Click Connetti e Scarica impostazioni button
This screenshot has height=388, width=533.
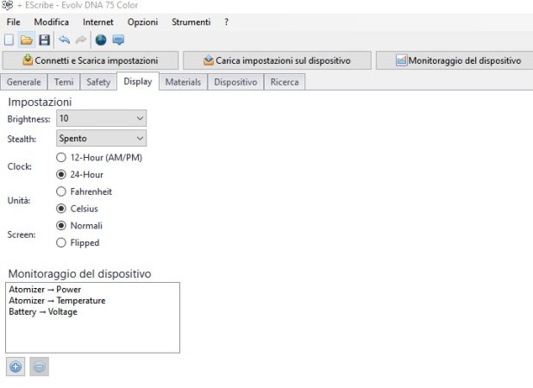click(x=91, y=60)
